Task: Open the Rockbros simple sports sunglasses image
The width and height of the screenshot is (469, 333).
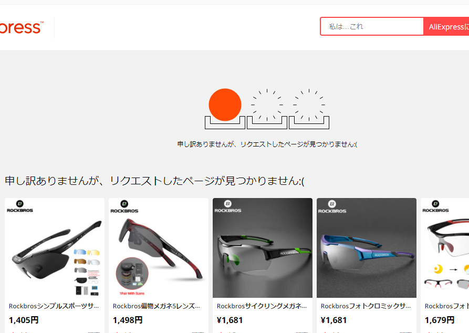Action: tap(55, 248)
